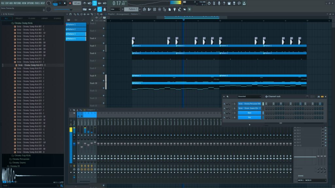The width and height of the screenshot is (335, 188).
Task: Toggle first step of Chroma Percussion channel
Action: tap(266, 104)
